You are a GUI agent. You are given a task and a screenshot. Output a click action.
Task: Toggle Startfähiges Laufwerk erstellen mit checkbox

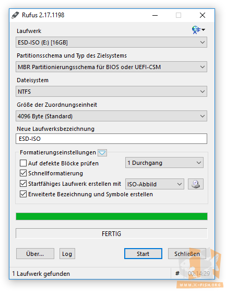tap(23, 184)
